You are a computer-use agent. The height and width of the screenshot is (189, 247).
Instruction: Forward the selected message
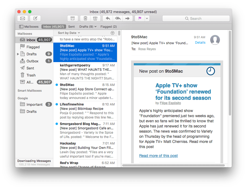coord(127,18)
